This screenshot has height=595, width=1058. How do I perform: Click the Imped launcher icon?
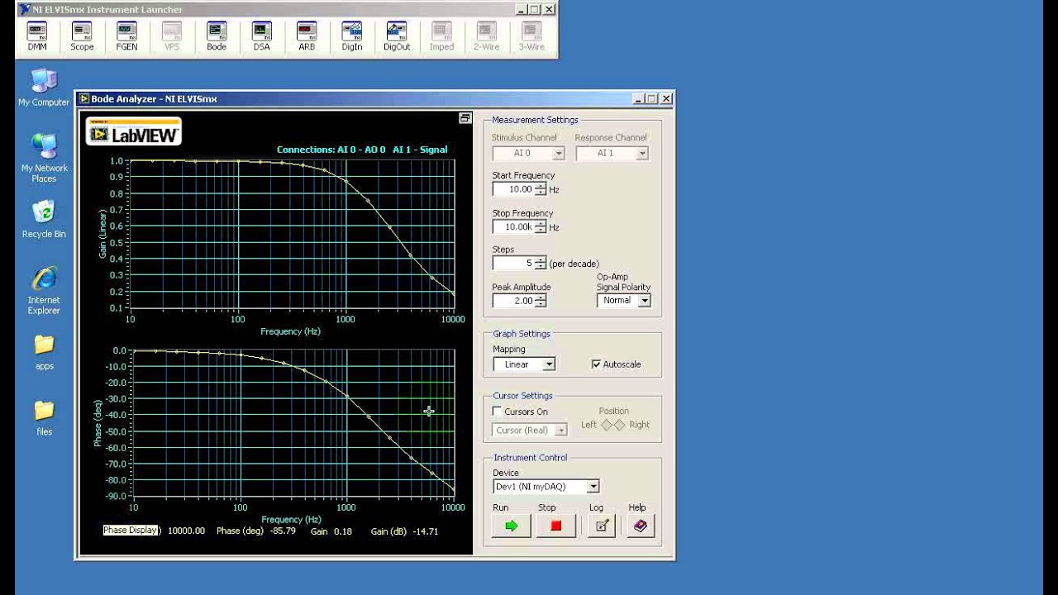[441, 37]
